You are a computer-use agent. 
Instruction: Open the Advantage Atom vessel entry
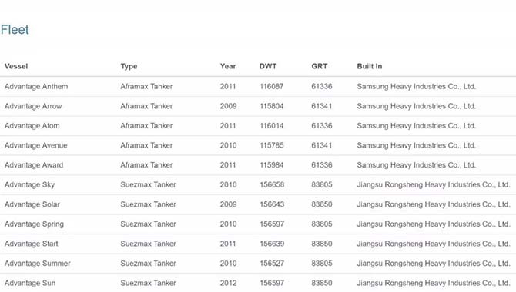(32, 126)
